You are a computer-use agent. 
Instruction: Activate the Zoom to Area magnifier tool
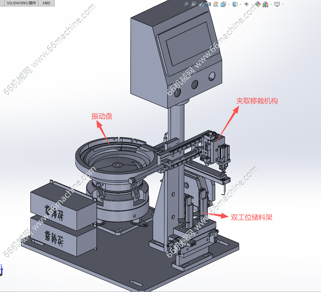(x=194, y=4)
